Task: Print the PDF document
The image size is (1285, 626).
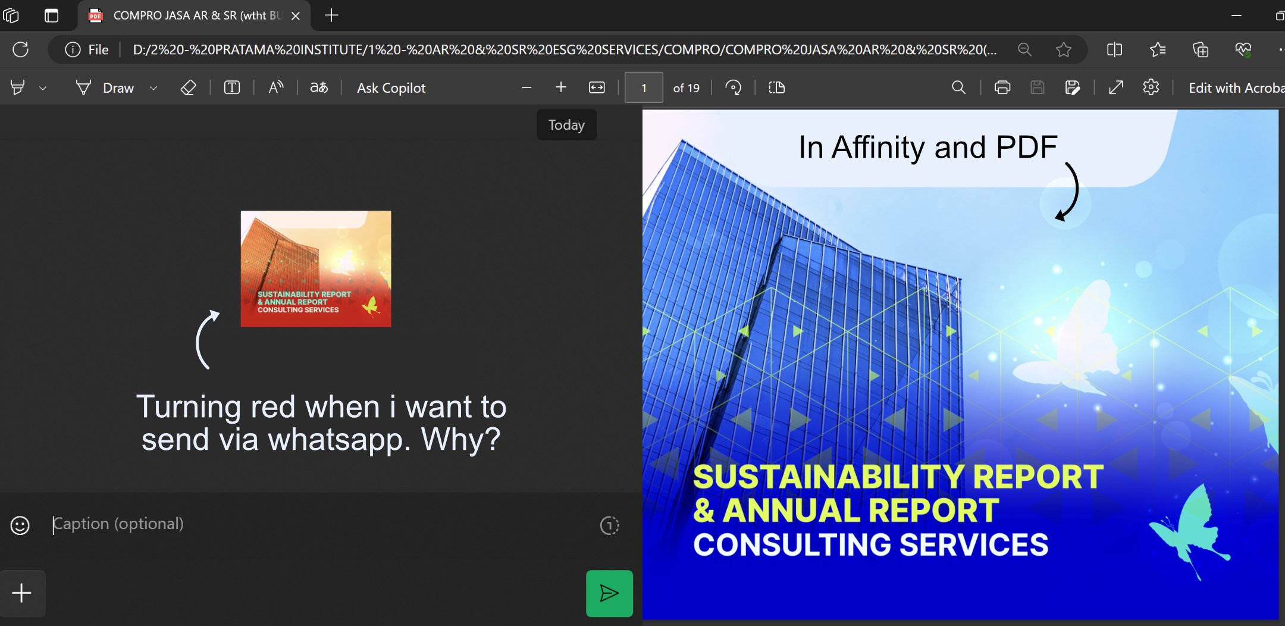Action: coord(1002,87)
